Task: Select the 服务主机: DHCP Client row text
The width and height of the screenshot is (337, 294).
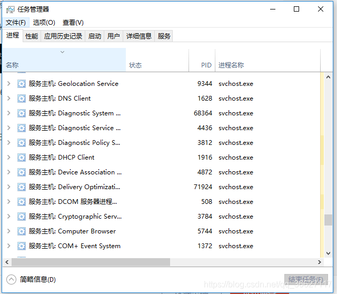Action: pos(62,158)
